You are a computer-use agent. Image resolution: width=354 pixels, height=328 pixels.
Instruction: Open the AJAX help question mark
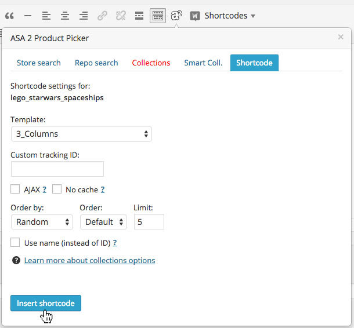[x=45, y=189]
